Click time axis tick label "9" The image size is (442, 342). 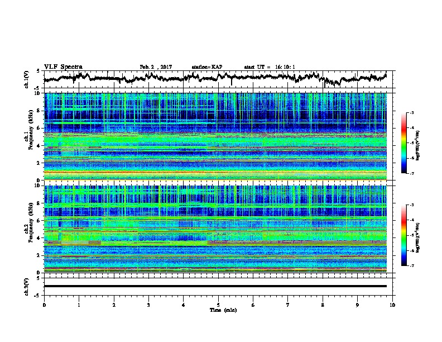[x=357, y=305]
